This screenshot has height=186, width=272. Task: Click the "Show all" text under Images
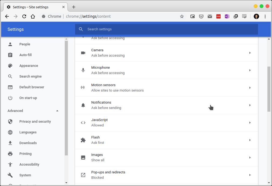[x=98, y=160]
